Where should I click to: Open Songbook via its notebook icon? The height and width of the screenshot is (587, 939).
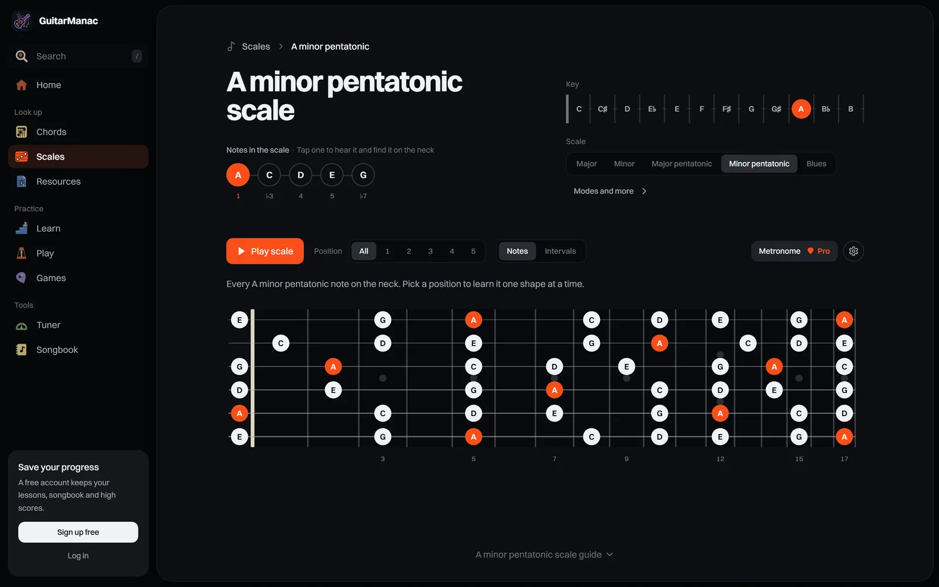(x=22, y=350)
